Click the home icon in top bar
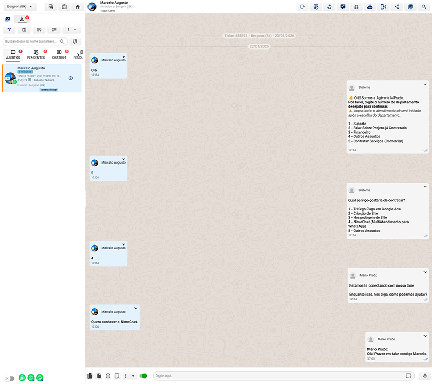432x384 pixels. tap(78, 6)
